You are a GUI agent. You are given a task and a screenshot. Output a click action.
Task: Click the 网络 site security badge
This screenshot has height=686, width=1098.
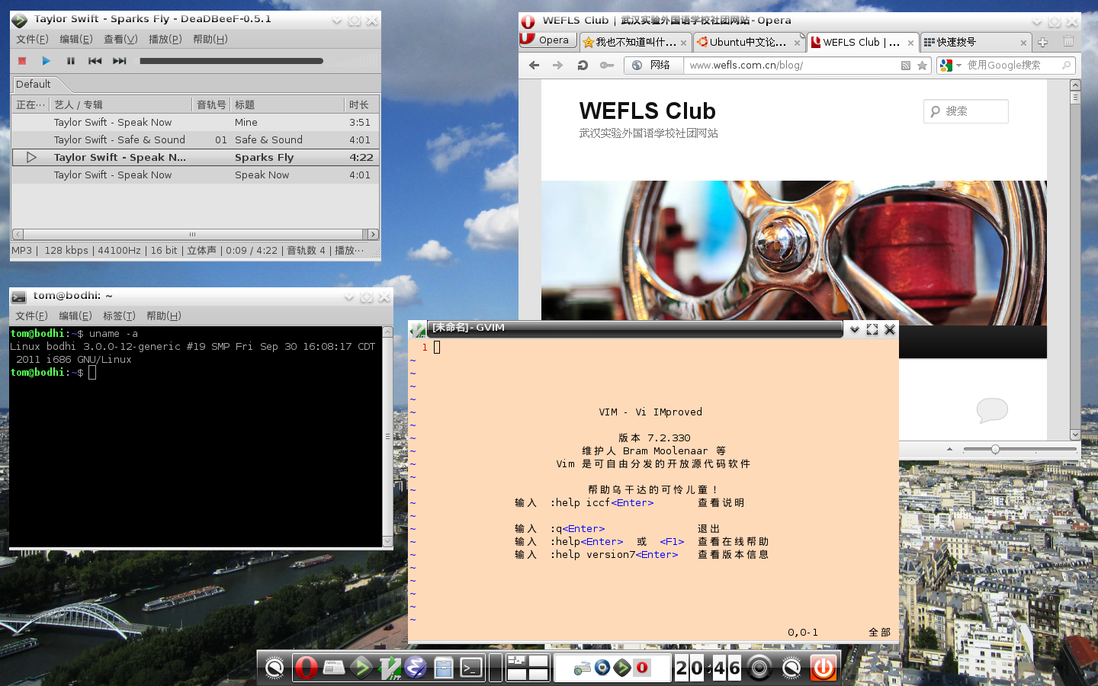click(653, 66)
